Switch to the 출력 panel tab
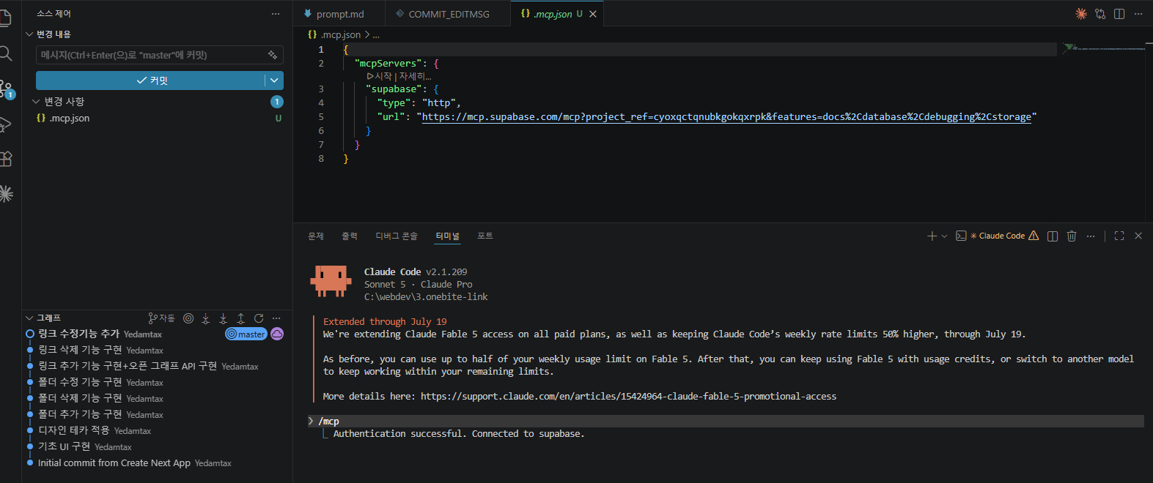Screen dimensions: 1153x483 click(350, 236)
